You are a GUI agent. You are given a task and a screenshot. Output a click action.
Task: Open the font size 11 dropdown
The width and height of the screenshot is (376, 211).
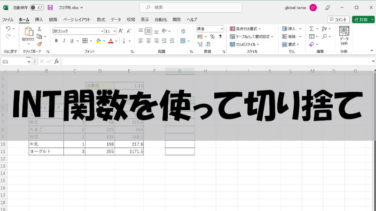click(114, 31)
